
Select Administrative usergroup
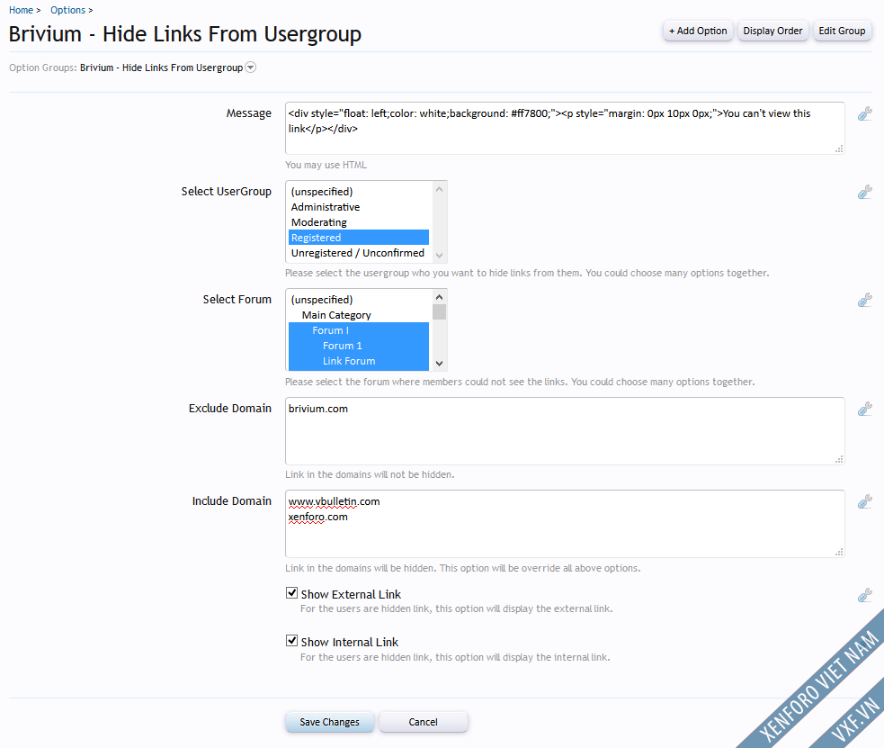pyautogui.click(x=359, y=207)
